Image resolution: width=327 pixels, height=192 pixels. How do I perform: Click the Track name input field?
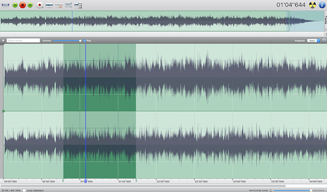23,41
